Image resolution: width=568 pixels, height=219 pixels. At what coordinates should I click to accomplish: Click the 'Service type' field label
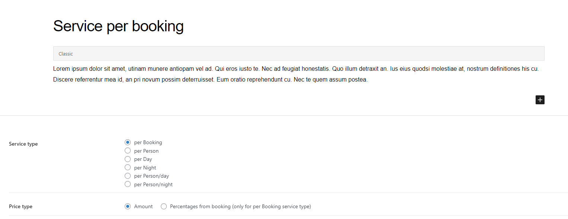[x=23, y=144]
